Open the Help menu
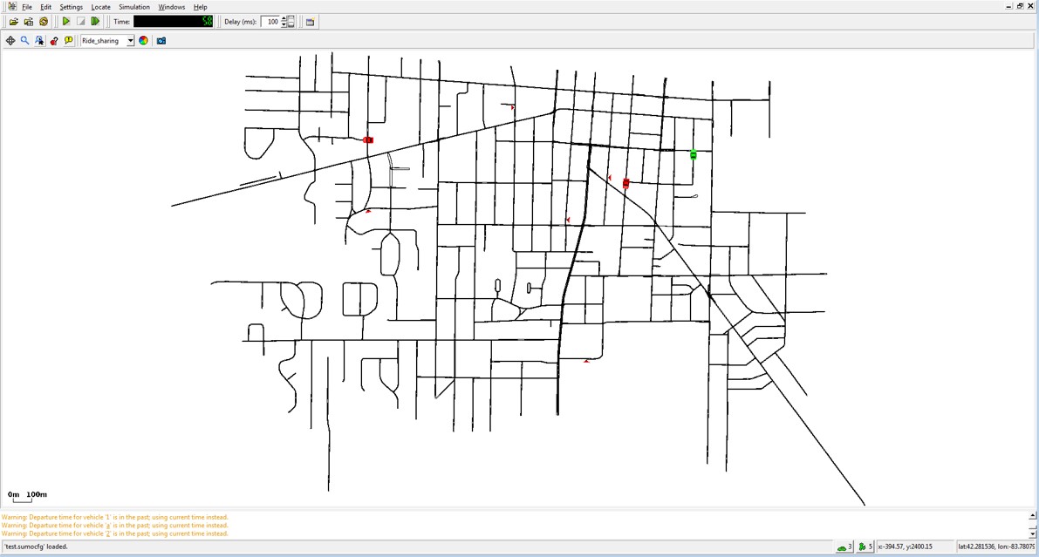Screen dimensions: 1039x557 coord(200,7)
